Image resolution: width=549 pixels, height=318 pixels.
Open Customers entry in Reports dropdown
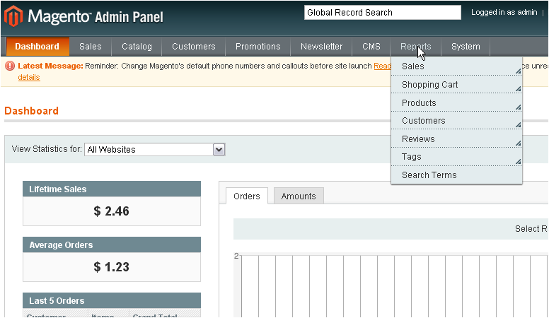(x=423, y=121)
